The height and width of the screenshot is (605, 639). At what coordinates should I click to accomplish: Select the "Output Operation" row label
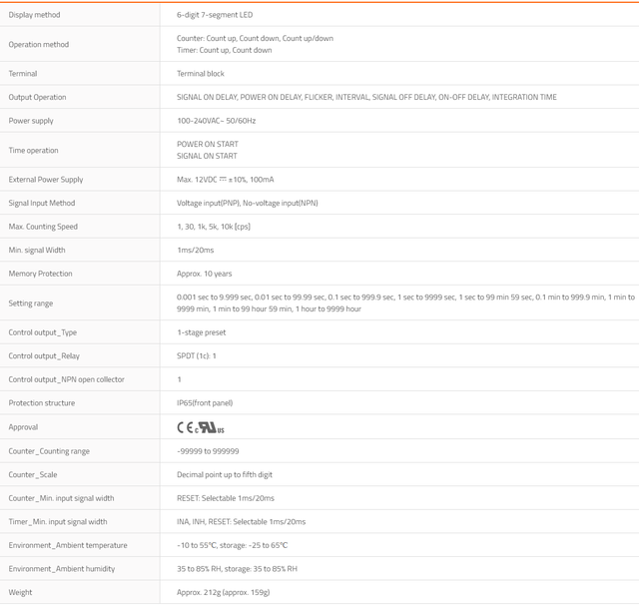[38, 98]
